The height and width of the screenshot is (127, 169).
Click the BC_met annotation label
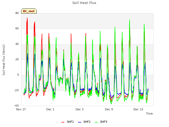pos(29,11)
